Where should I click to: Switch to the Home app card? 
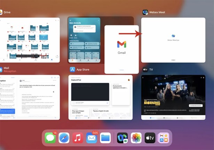click(84, 40)
